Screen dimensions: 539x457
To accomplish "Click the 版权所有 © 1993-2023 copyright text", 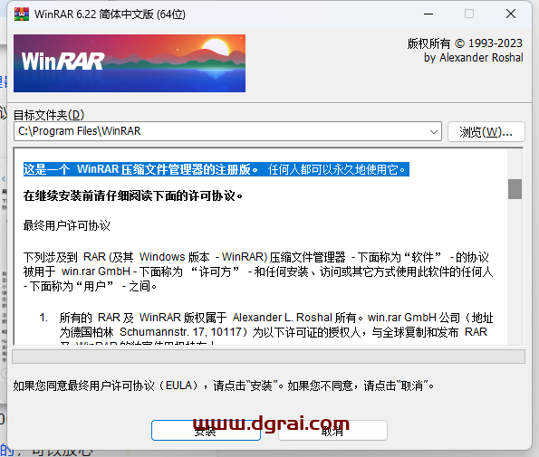I will click(x=465, y=43).
